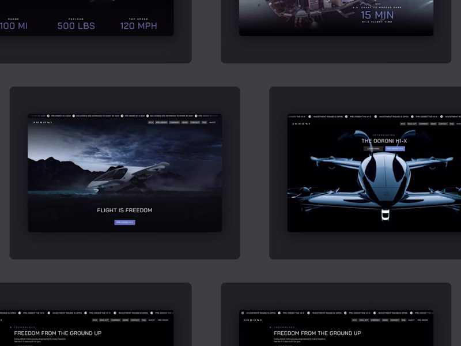
Task: Select FAQ nav item in the Doroni H1-X mockup
Action: point(452,124)
